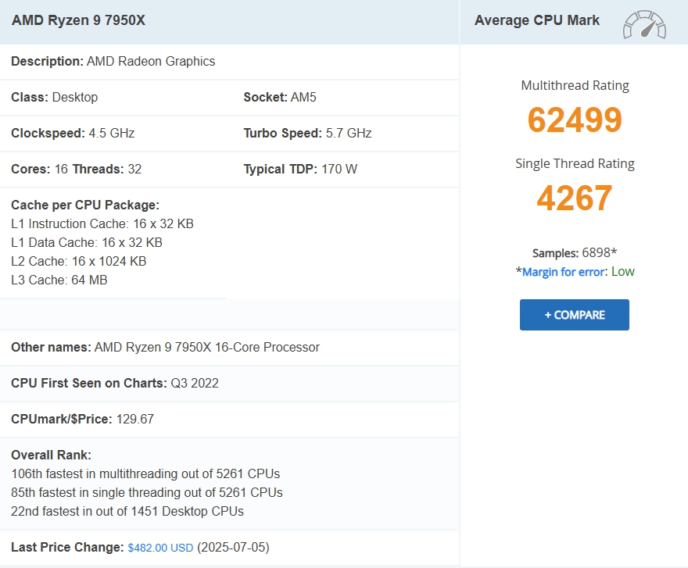Click 106th fastest in multithreading line
The image size is (688, 568).
tap(145, 474)
